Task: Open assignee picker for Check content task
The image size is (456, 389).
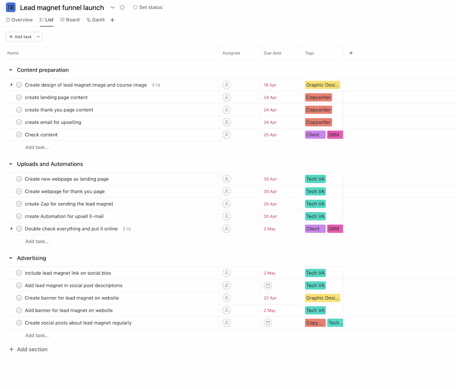Action: [226, 134]
